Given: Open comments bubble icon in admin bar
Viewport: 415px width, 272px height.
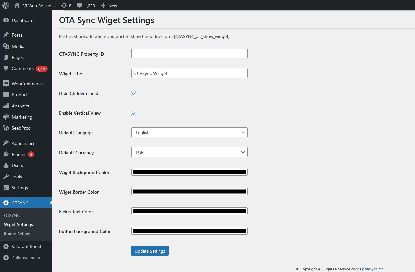Looking at the screenshot, I should click(x=80, y=6).
